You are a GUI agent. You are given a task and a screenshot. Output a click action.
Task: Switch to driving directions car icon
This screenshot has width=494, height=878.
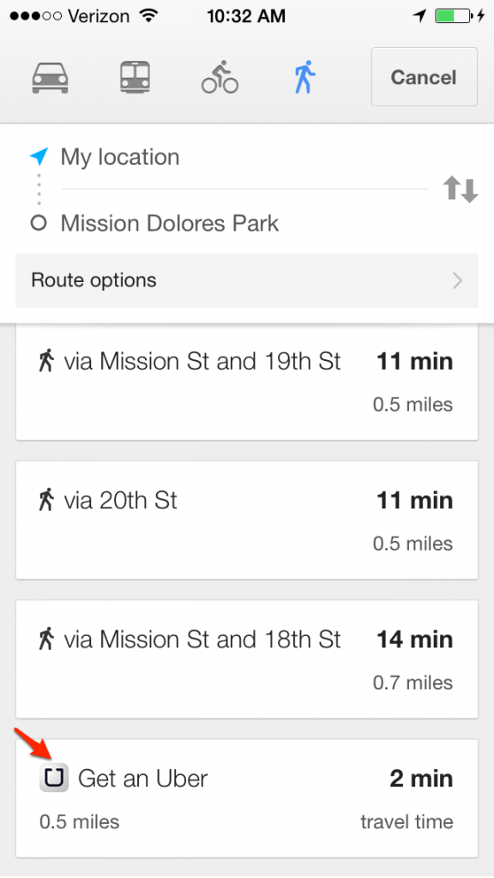(x=51, y=77)
